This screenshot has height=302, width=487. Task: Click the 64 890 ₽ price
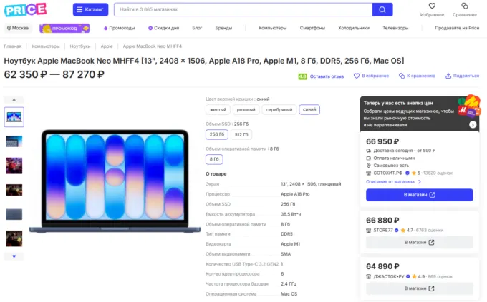pos(382,266)
